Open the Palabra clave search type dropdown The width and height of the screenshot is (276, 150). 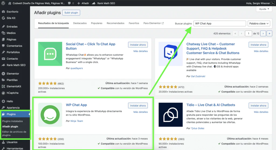click(259, 23)
